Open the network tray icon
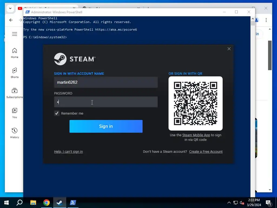The height and width of the screenshot is (208, 277). [236, 203]
